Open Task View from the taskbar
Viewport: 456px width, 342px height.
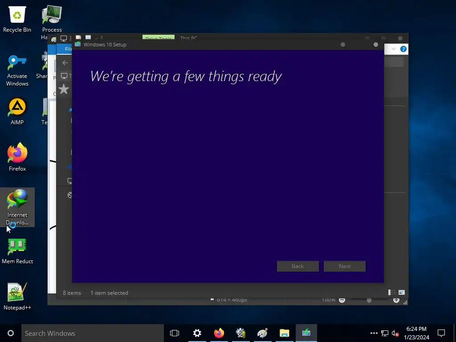[x=175, y=333]
